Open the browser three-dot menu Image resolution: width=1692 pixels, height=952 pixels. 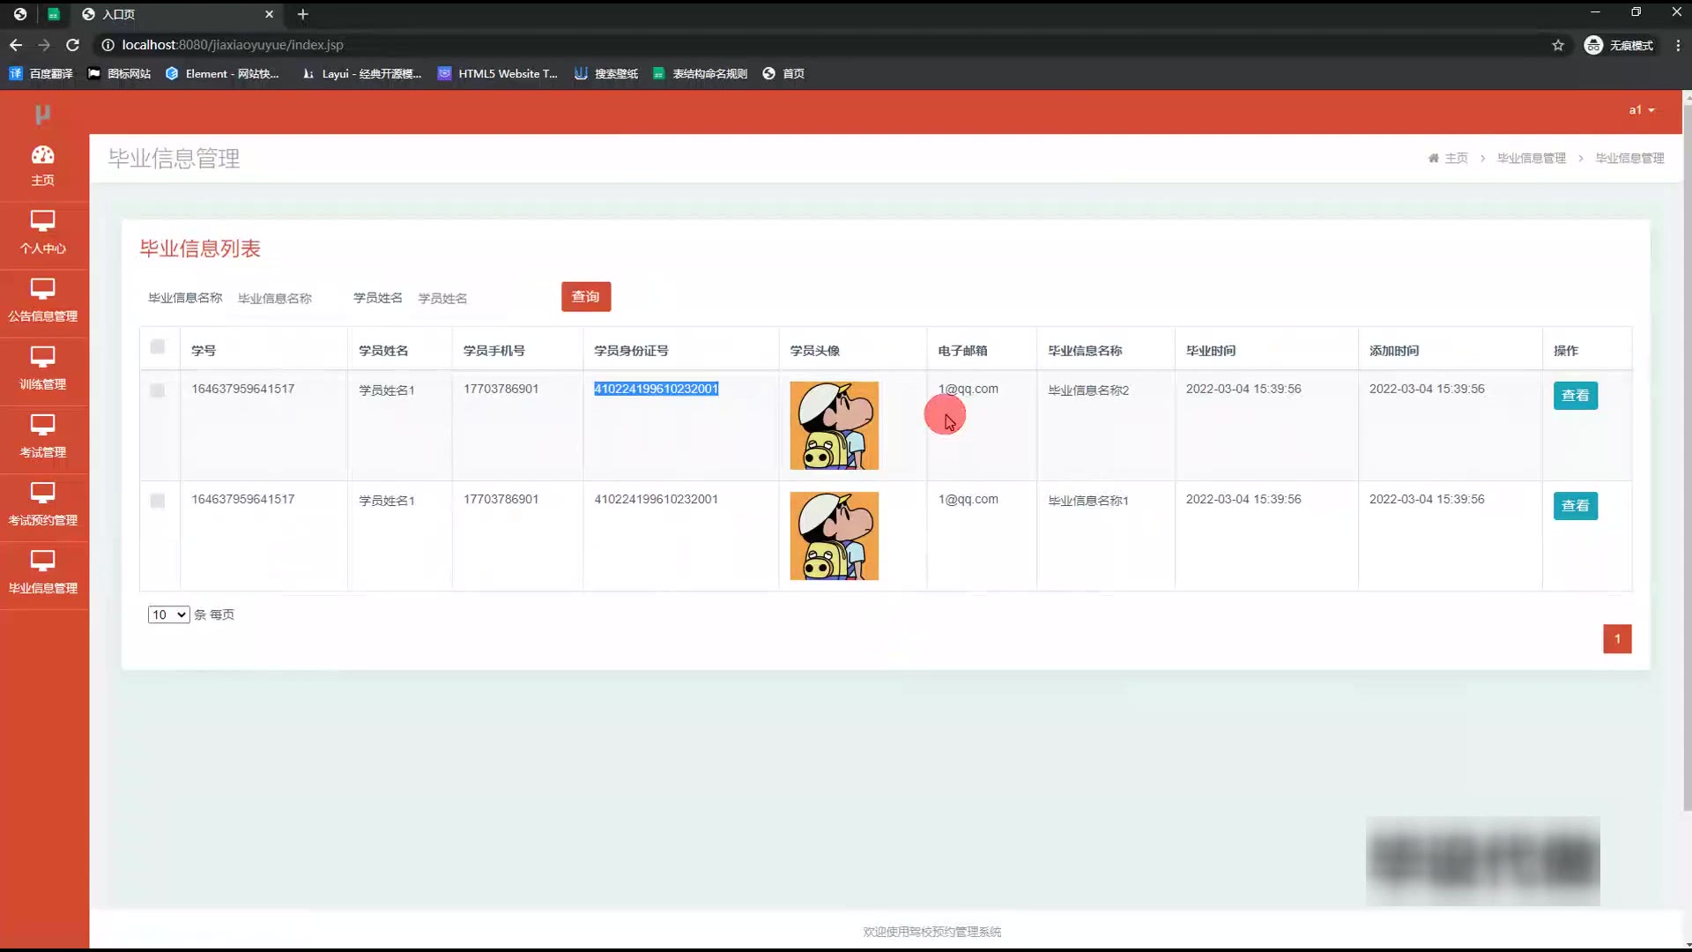click(1678, 45)
